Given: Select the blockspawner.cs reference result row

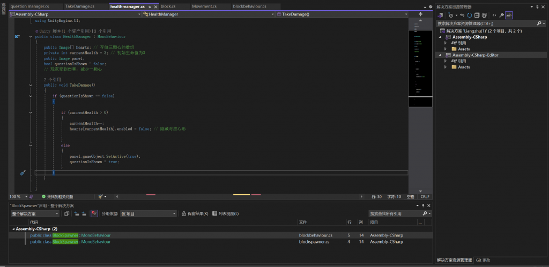Looking at the screenshot, I should pos(220,242).
